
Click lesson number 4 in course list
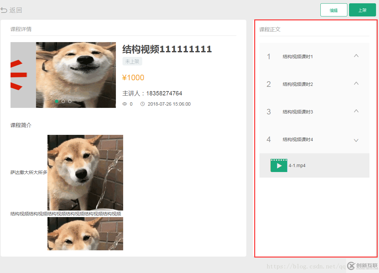click(269, 139)
